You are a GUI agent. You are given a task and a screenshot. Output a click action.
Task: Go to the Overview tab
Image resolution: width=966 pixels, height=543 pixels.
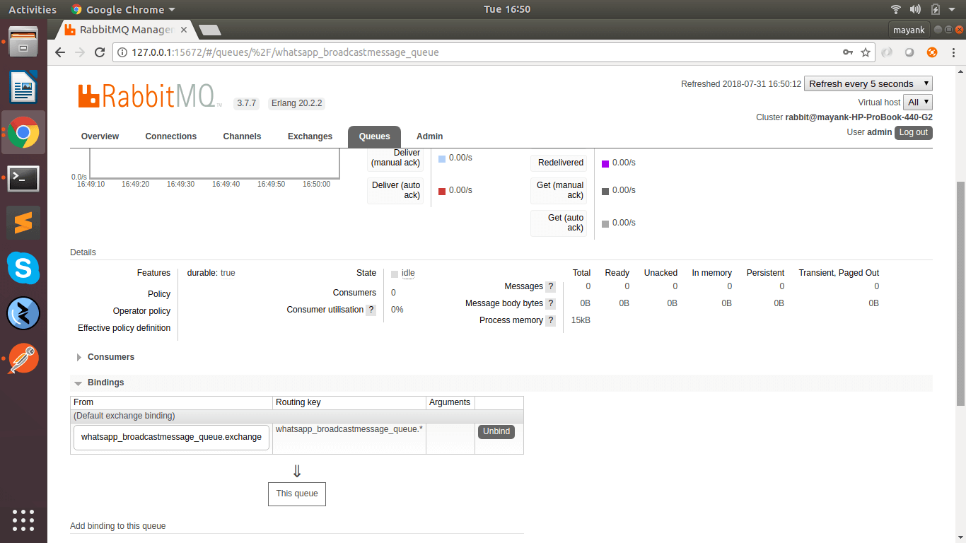pos(100,136)
